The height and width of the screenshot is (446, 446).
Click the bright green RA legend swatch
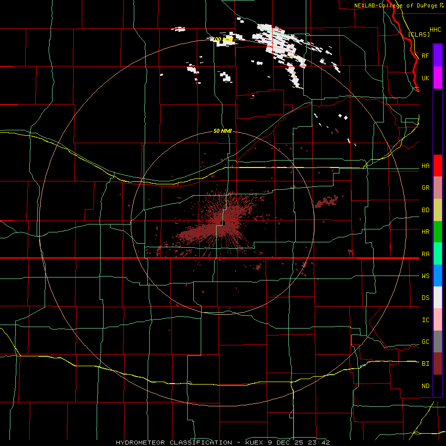point(438,254)
